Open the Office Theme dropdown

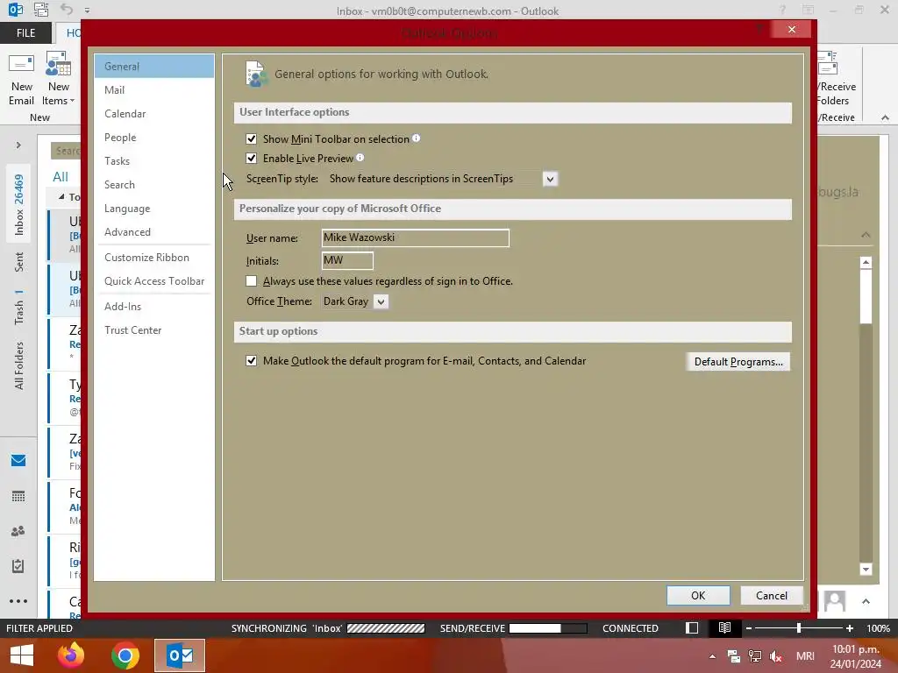click(381, 301)
